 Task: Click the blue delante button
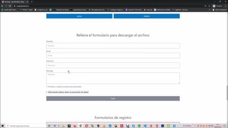pos(146,16)
